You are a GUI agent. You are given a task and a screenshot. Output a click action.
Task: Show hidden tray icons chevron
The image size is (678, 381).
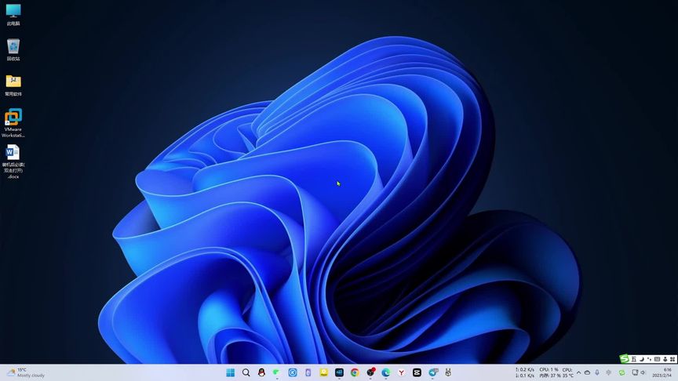(x=578, y=372)
